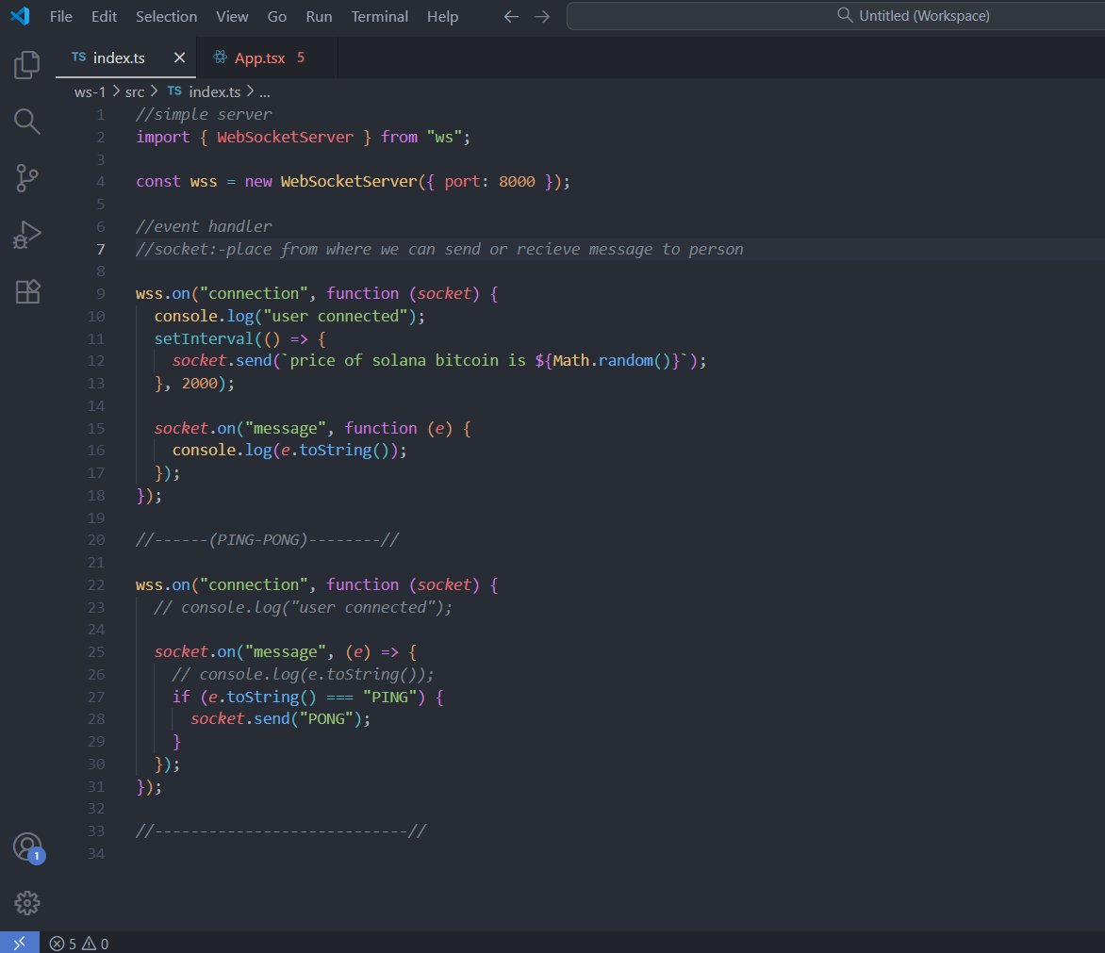The height and width of the screenshot is (953, 1105).
Task: Open the File menu
Action: pos(60,16)
